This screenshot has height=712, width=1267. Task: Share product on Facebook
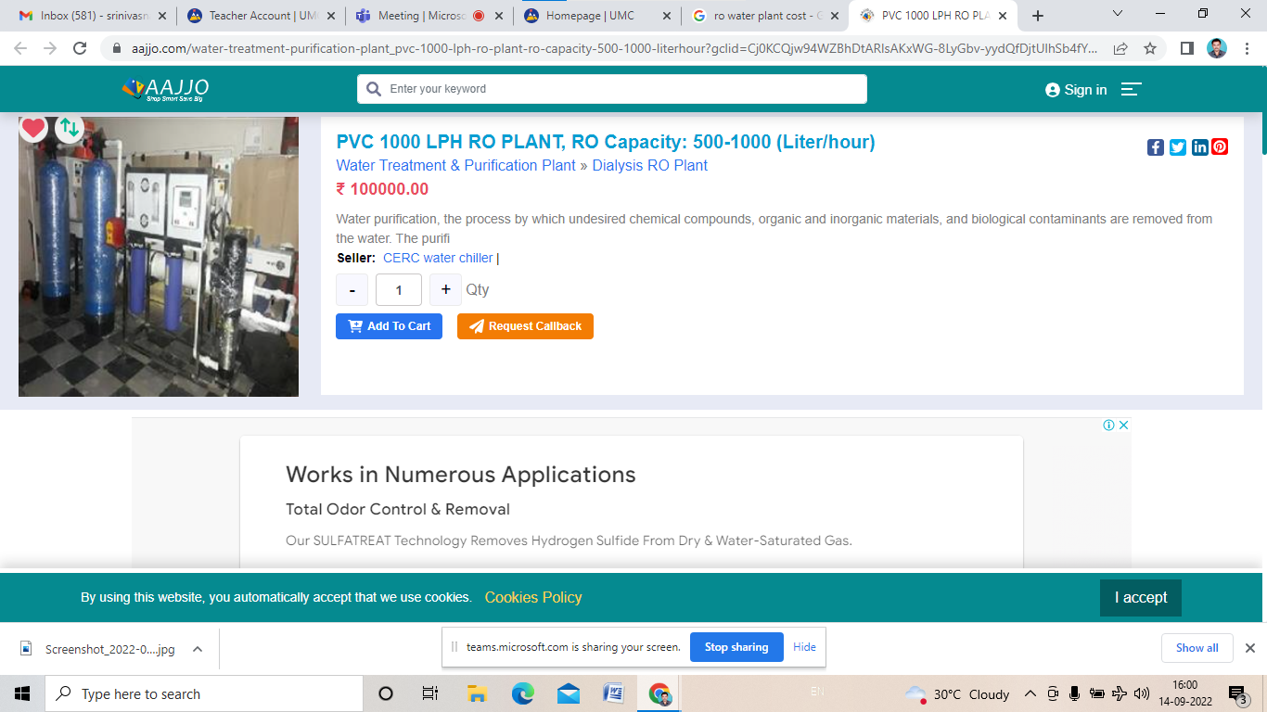pyautogui.click(x=1156, y=146)
